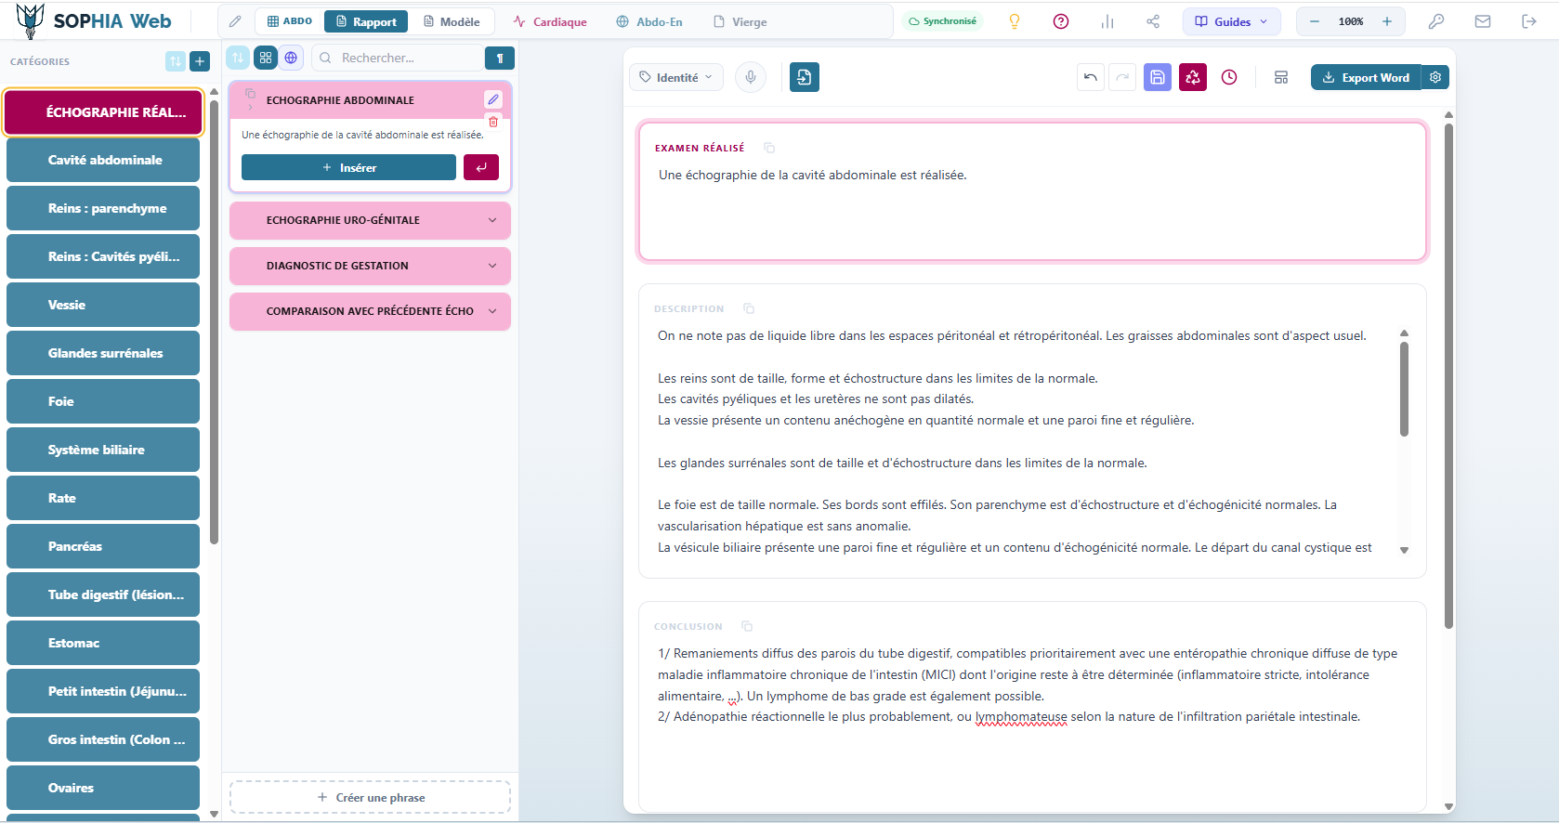Open the statistics bar chart icon
The width and height of the screenshot is (1559, 823).
(x=1107, y=21)
